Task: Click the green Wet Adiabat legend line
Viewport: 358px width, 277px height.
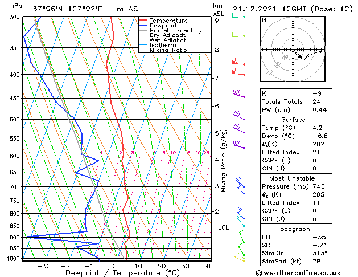Action: (x=143, y=40)
